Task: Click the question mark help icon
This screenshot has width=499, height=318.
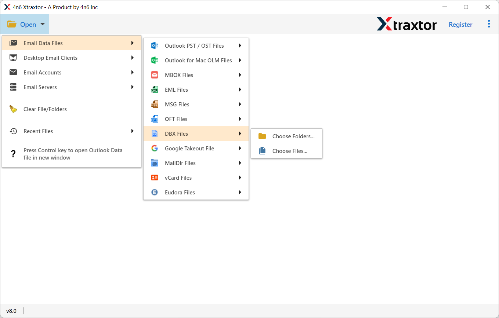Action: [13, 154]
